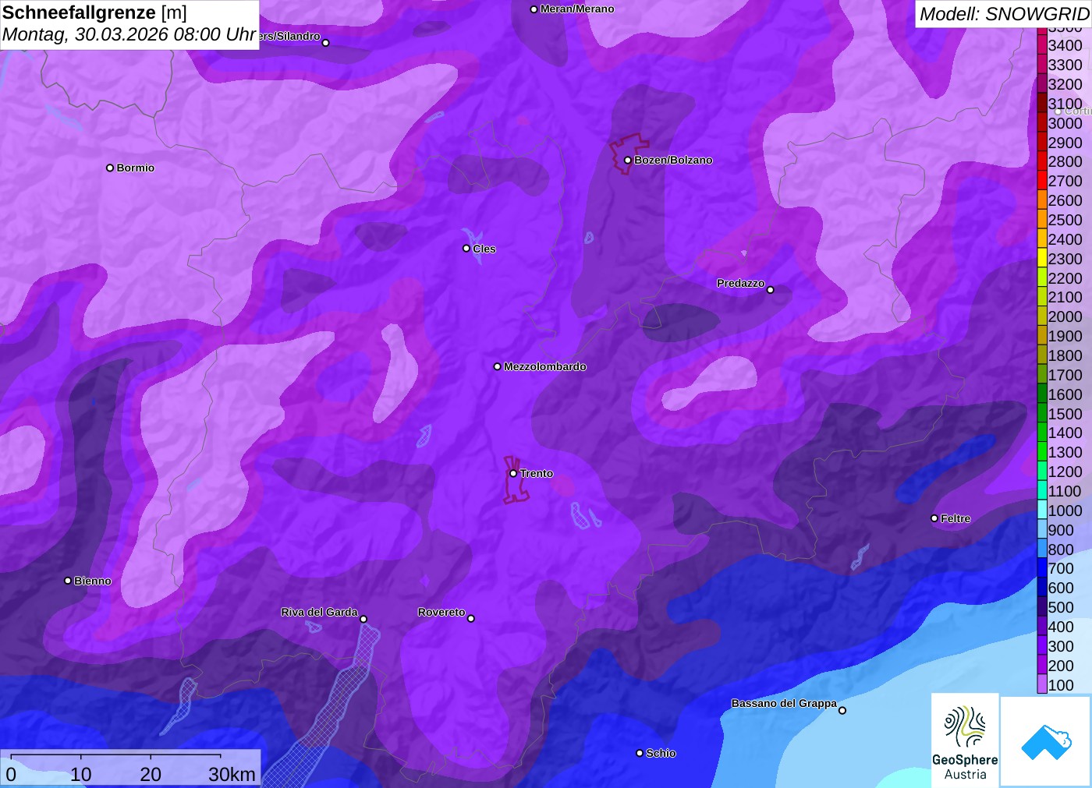Click the 1900 legend value
This screenshot has width=1092, height=788.
[x=1065, y=336]
